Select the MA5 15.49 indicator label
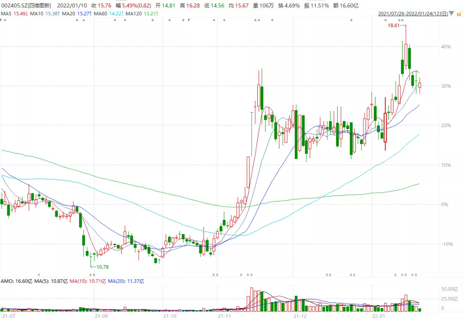 pos(14,14)
